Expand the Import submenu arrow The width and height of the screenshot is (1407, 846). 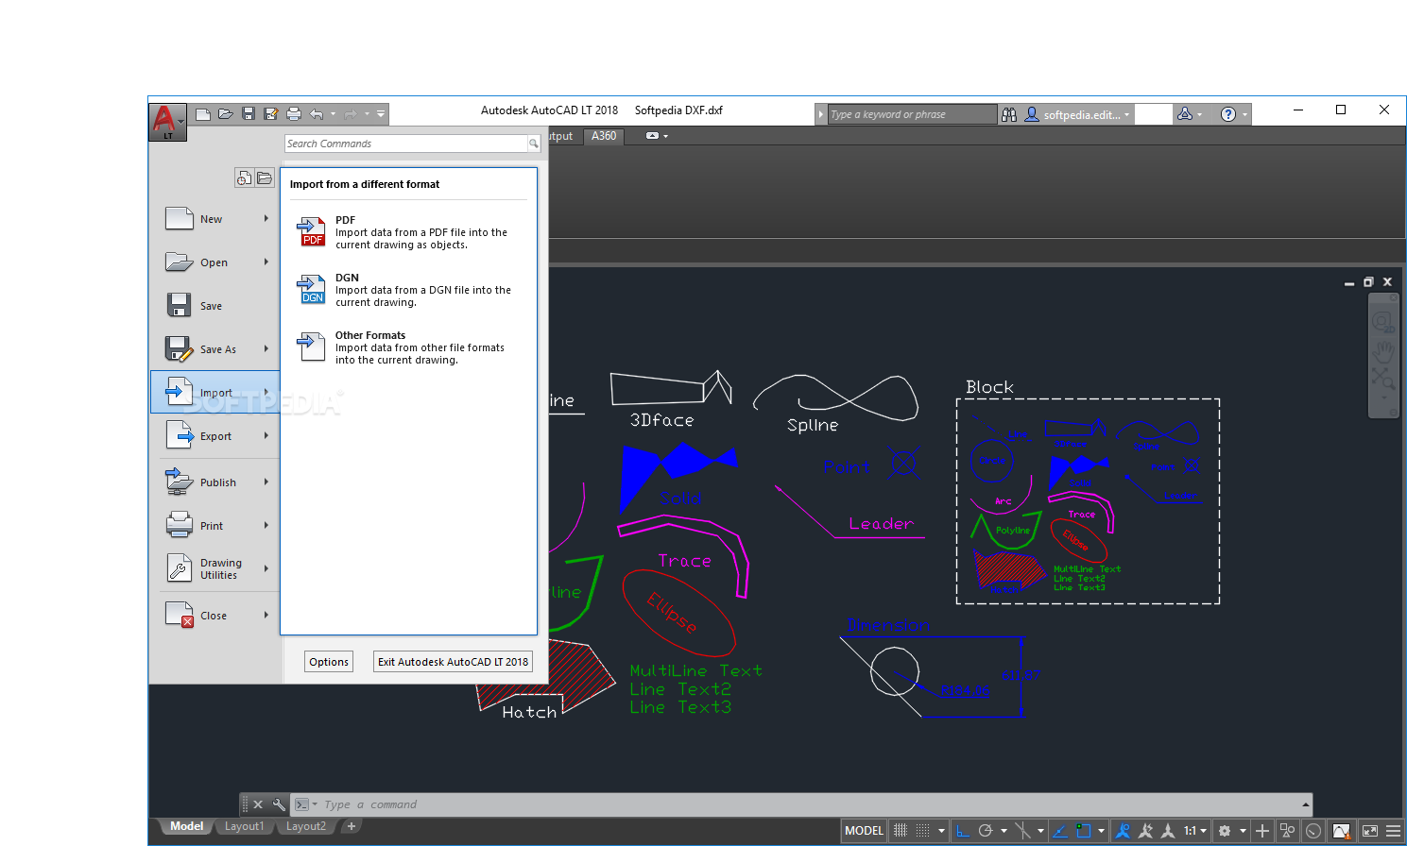pyautogui.click(x=266, y=393)
